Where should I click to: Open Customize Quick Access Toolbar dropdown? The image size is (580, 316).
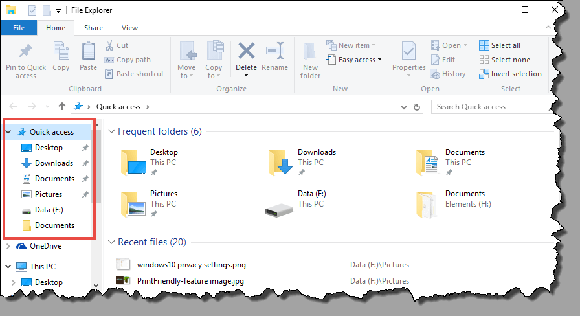coord(58,11)
